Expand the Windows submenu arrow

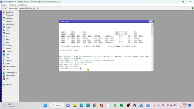(x=17, y=85)
